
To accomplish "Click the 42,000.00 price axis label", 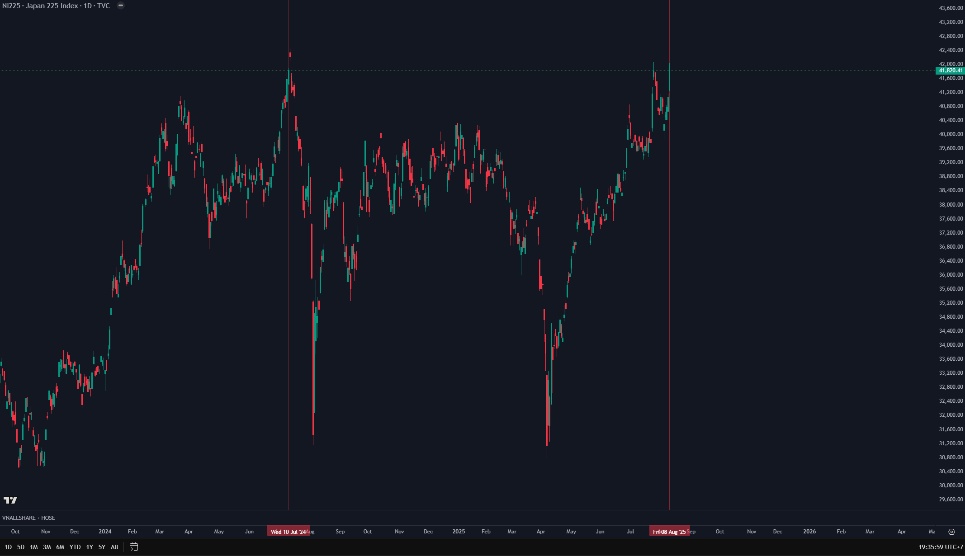I will point(951,64).
